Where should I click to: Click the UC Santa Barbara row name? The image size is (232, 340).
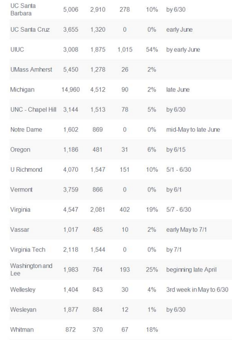[23, 9]
